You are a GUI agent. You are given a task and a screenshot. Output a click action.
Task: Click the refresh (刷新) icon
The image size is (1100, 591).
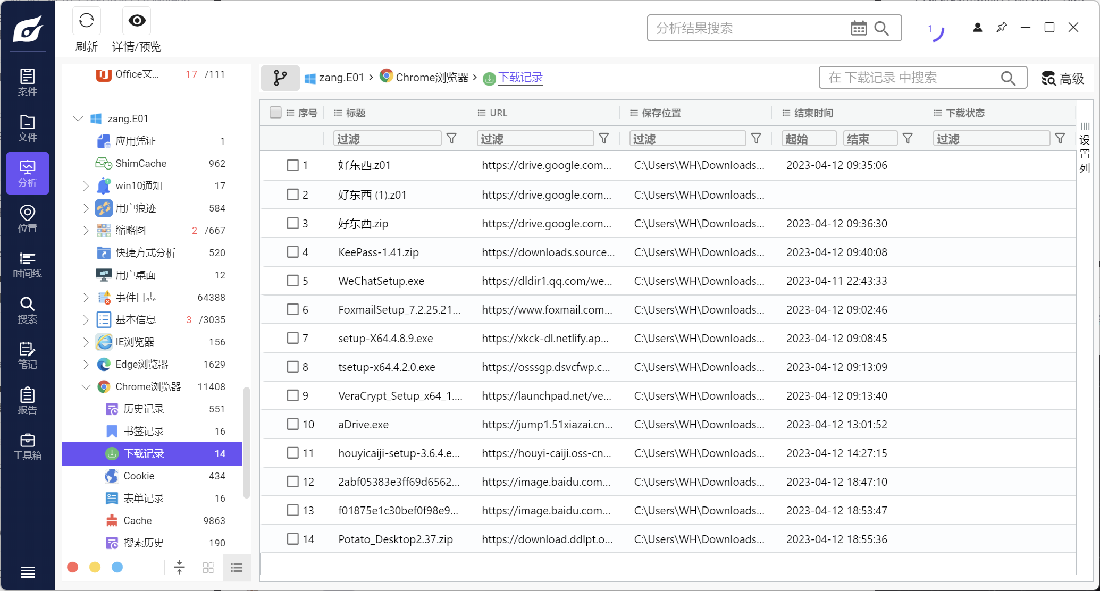86,21
